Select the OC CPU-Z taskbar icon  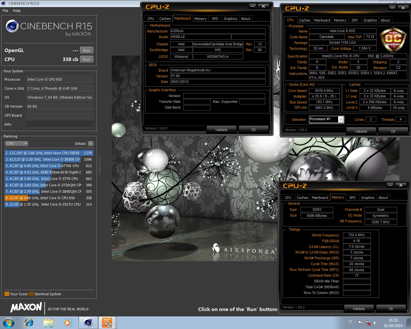pos(107,323)
